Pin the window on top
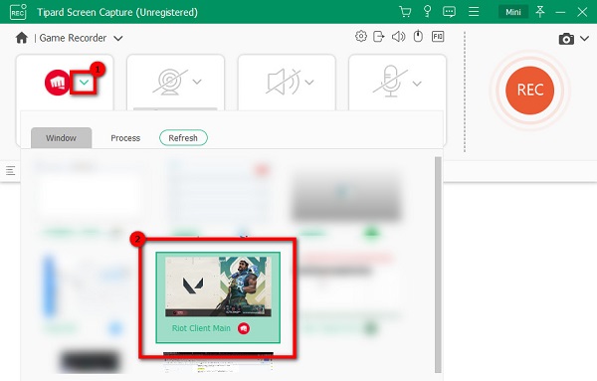597x381 pixels. coord(540,12)
